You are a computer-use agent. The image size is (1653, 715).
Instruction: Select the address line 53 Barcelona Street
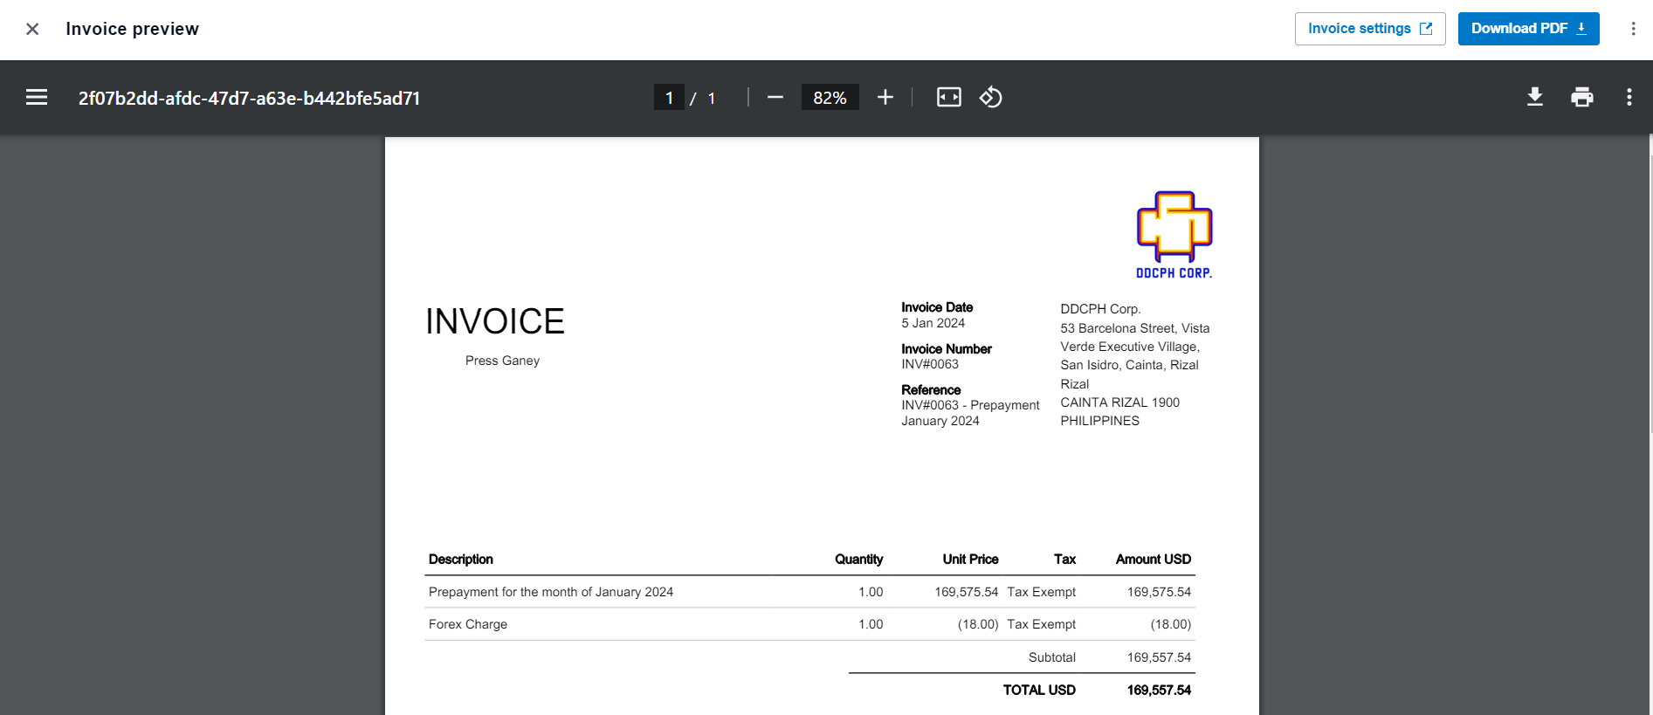click(1135, 328)
